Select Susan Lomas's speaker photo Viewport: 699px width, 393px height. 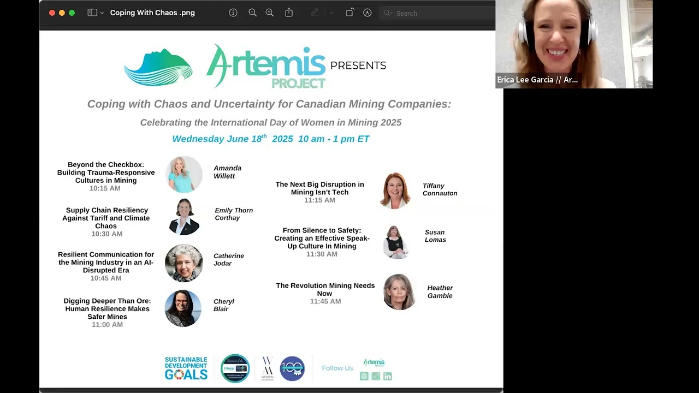click(x=395, y=242)
